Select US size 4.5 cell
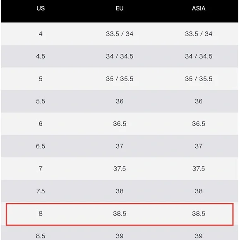 tap(41, 56)
